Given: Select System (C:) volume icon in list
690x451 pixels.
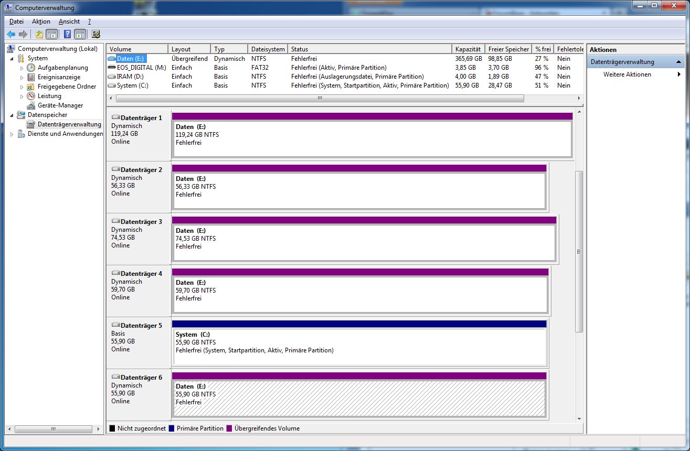Looking at the screenshot, I should [111, 85].
